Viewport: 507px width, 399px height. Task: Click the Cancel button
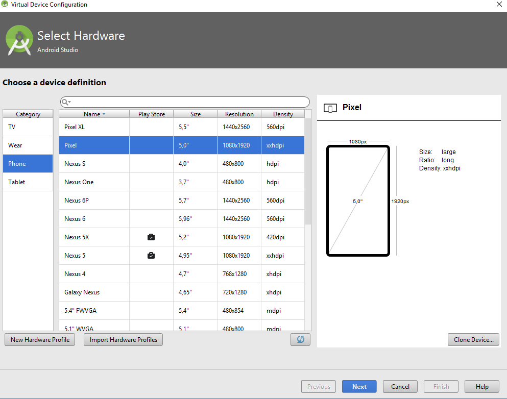[400, 386]
